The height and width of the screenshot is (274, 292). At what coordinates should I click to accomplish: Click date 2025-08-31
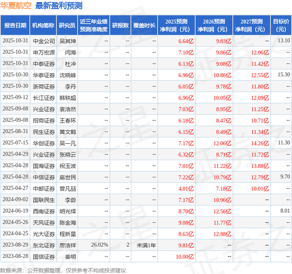[x=15, y=131]
